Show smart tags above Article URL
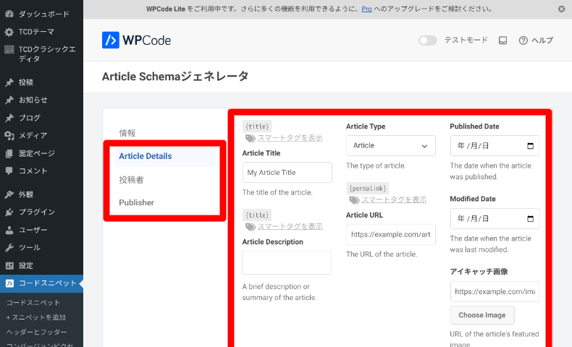 (x=394, y=200)
